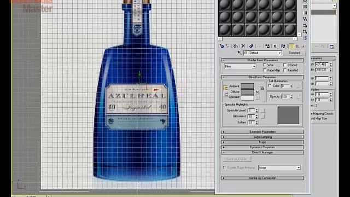Viewport: 350px width, 197px height.
Task: Click the 401.465 length field
Action: pos(322,65)
